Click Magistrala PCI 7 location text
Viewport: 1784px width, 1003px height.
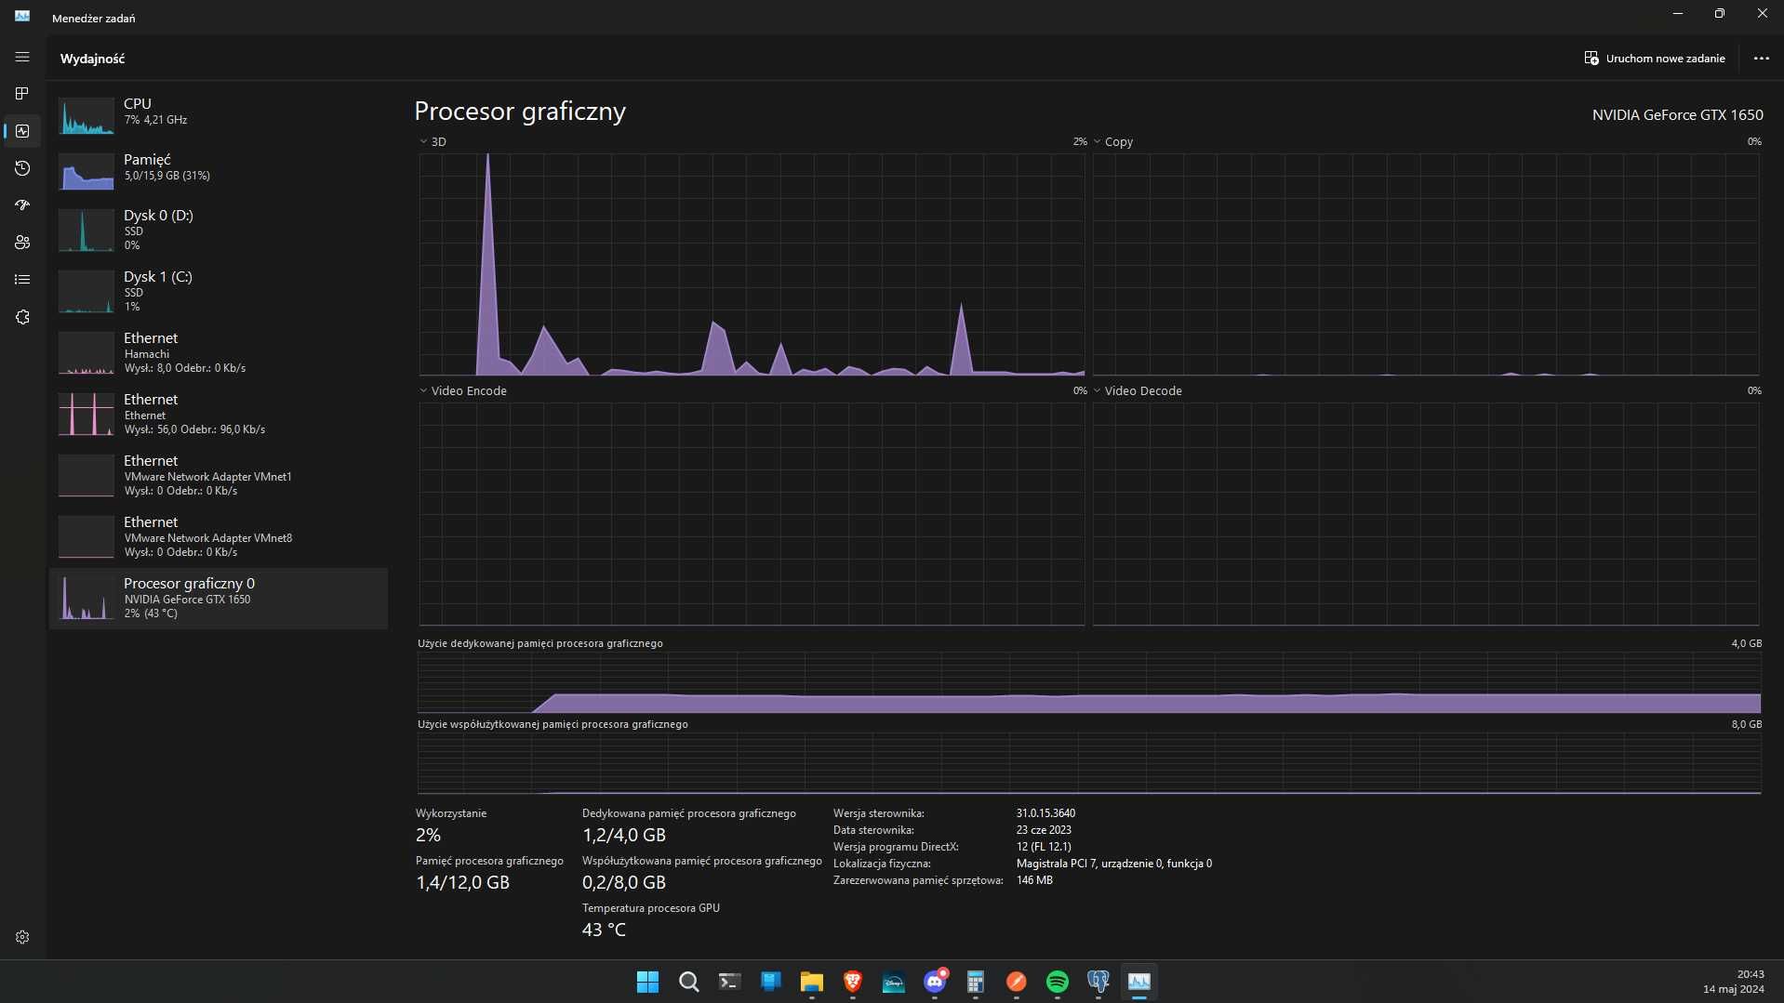(x=1113, y=864)
